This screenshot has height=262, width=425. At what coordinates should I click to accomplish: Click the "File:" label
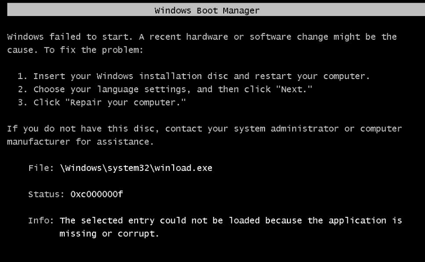[x=41, y=168]
